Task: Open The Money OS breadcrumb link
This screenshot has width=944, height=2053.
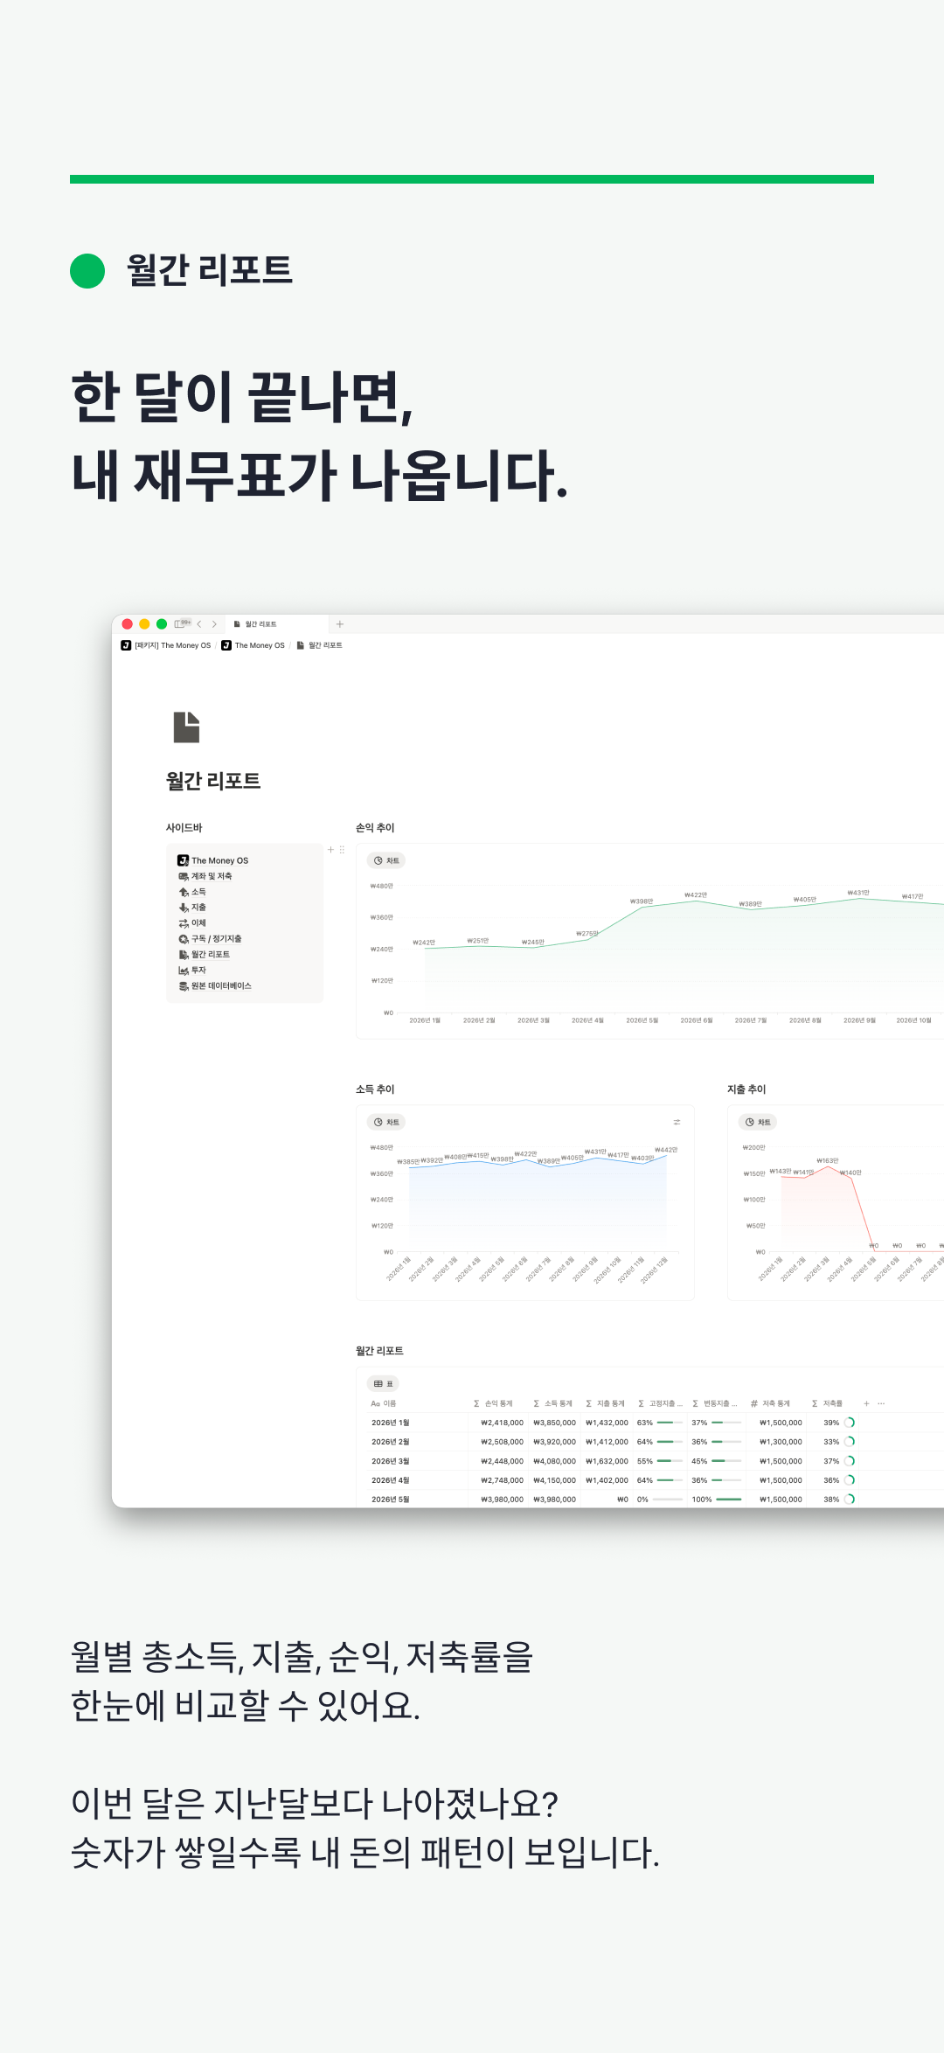Action: click(253, 645)
